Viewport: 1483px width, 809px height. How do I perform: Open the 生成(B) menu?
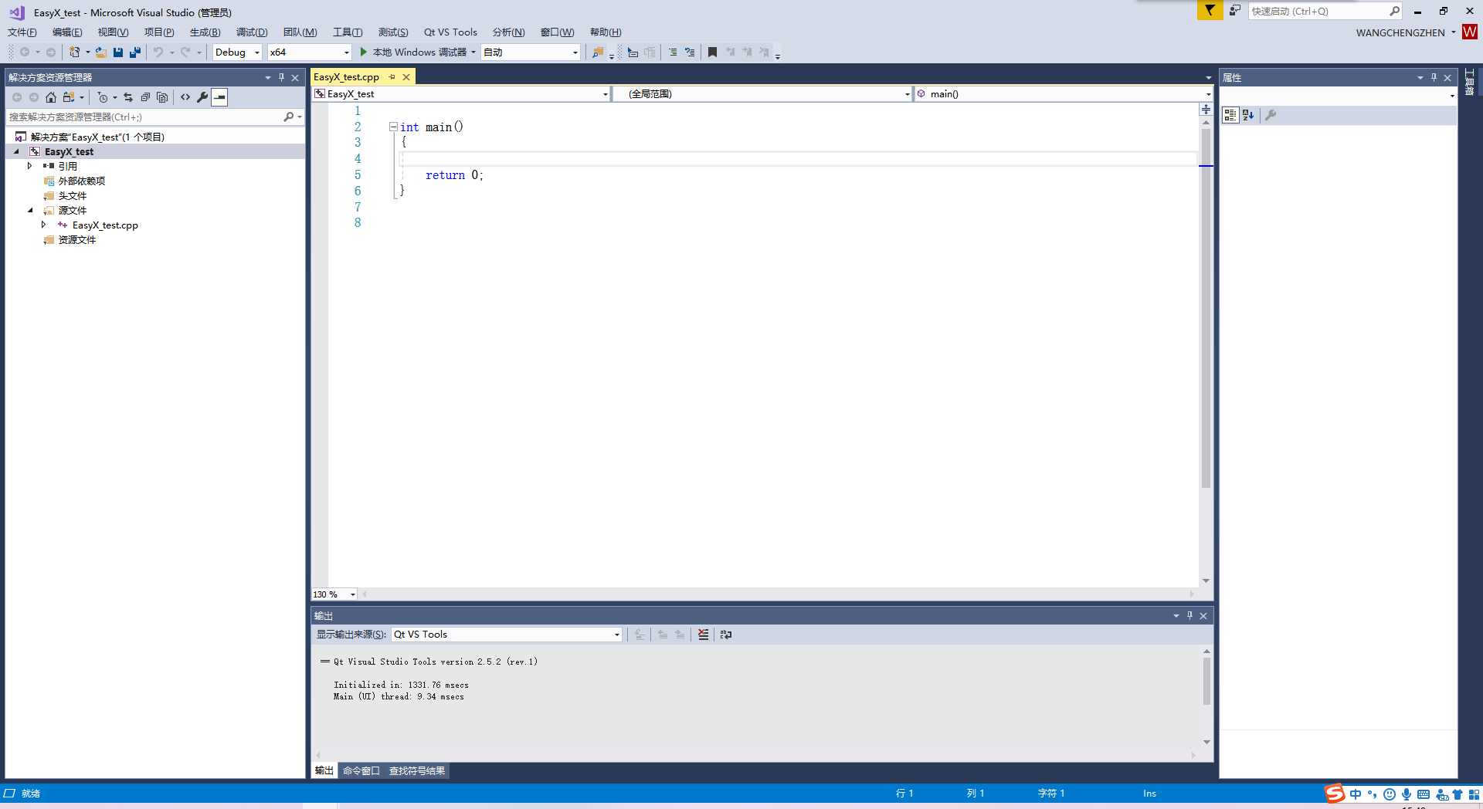click(x=205, y=32)
